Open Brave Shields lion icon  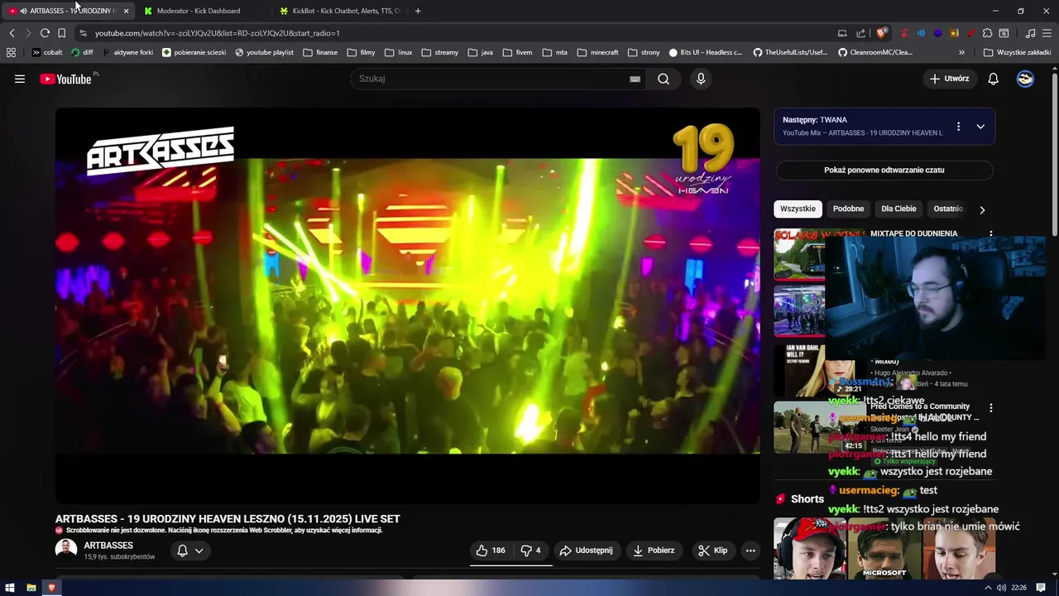882,33
